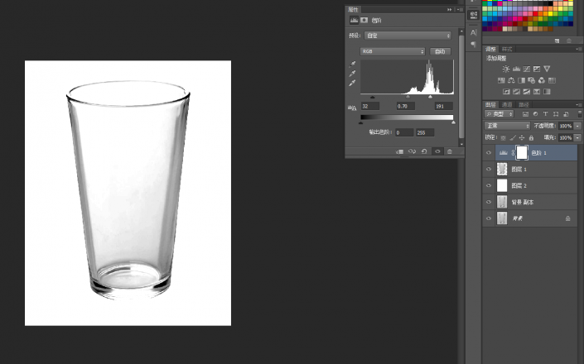The height and width of the screenshot is (364, 584).
Task: Toggle lock position
Action: coord(522,137)
